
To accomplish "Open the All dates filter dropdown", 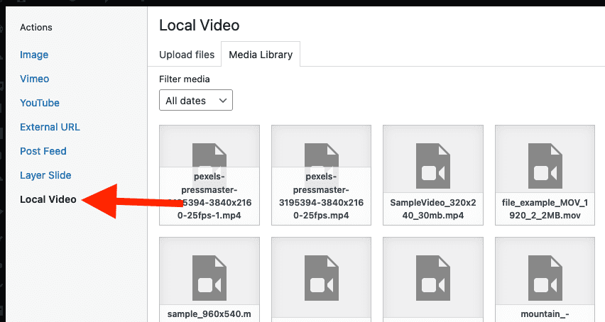I will [195, 100].
